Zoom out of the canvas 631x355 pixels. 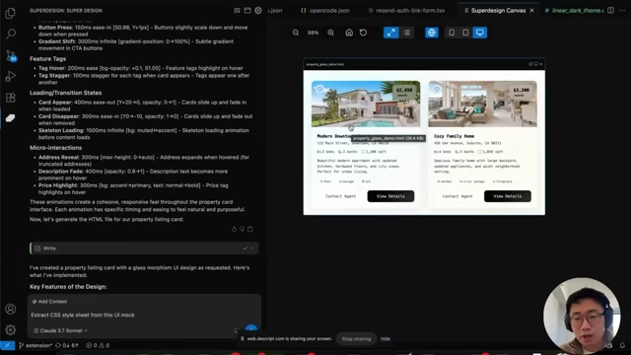click(296, 33)
